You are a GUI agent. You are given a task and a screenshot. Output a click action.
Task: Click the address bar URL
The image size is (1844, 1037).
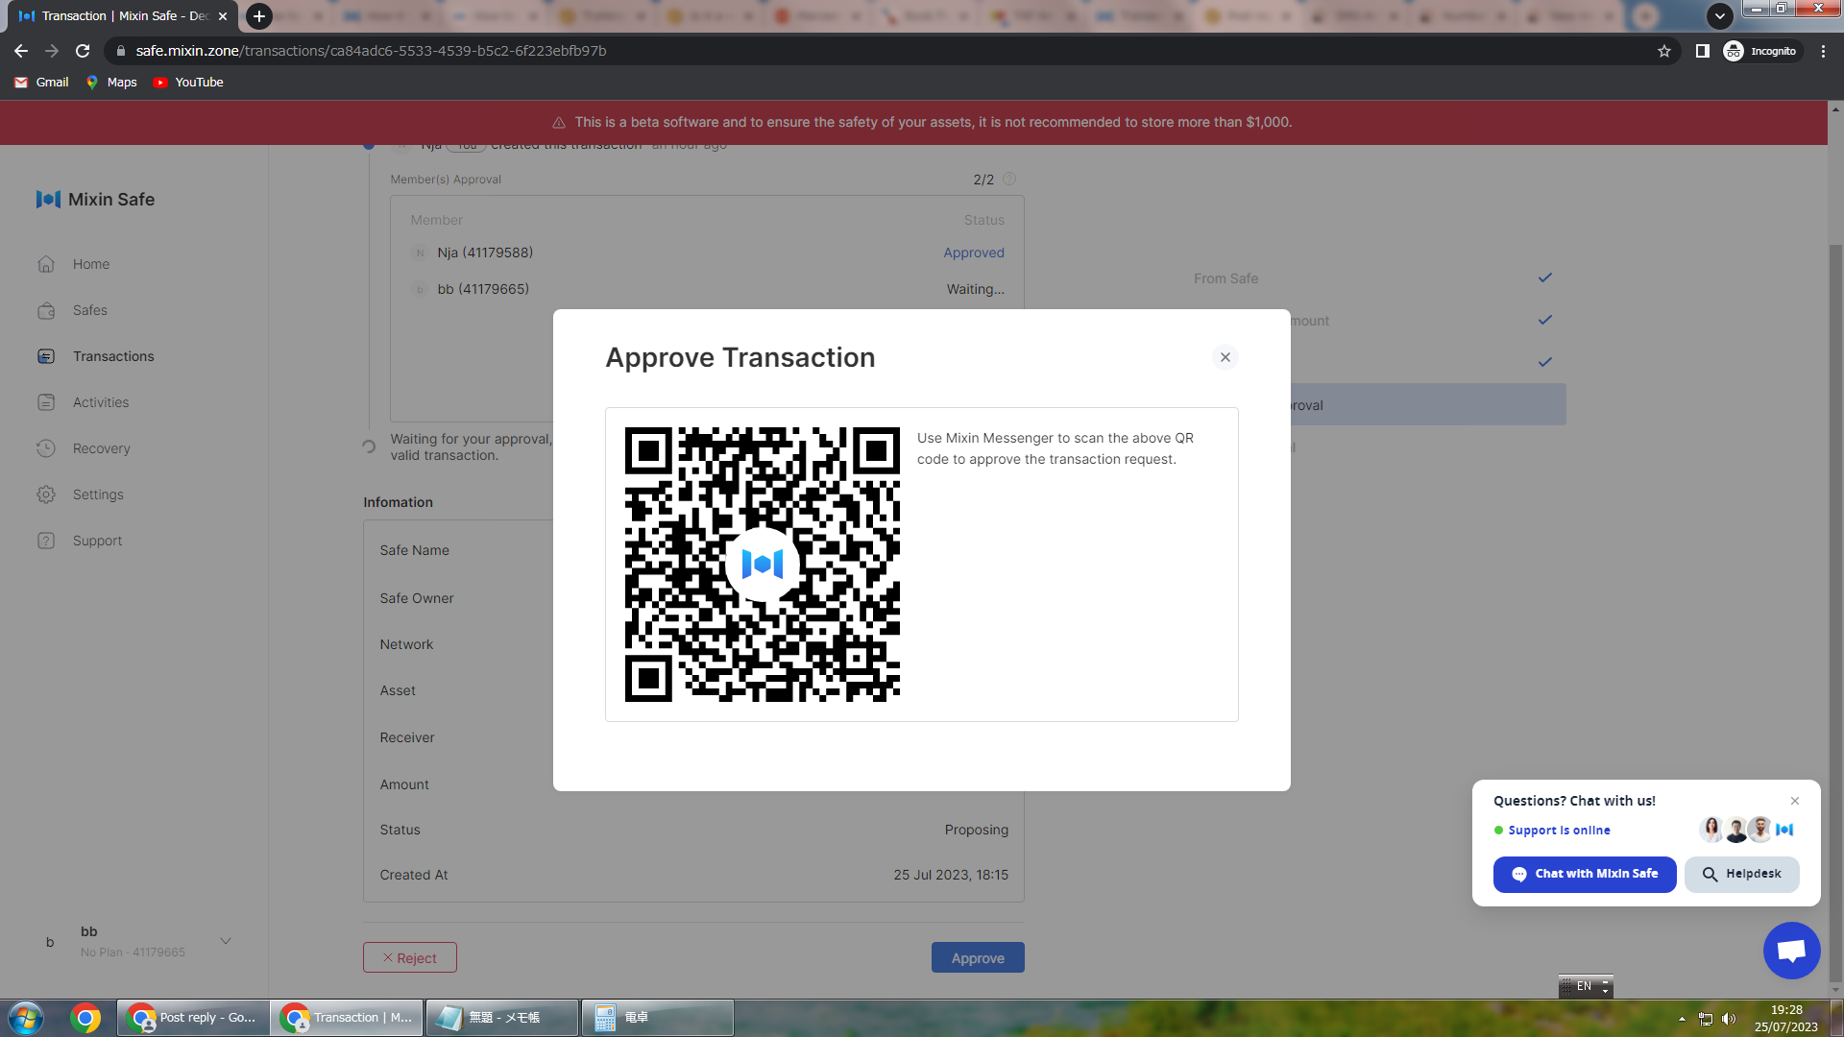coord(371,51)
